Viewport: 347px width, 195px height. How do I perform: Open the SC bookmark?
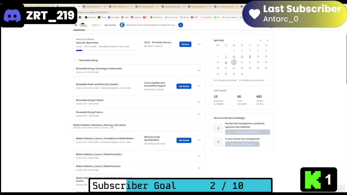coord(146,17)
